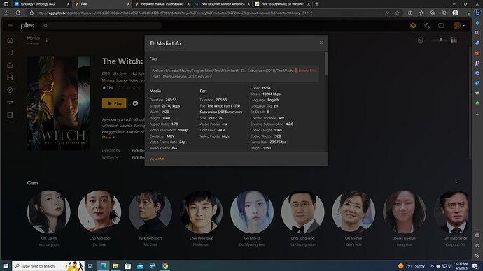
Task: Click the Movies library title
Action: pos(34,38)
